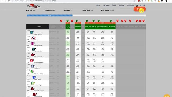Select horse name Smiley Bagel
The image size is (172, 97).
point(38,85)
